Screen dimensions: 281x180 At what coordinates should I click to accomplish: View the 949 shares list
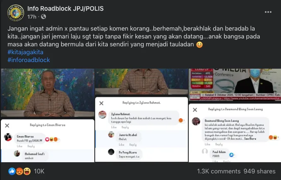(x=259, y=171)
